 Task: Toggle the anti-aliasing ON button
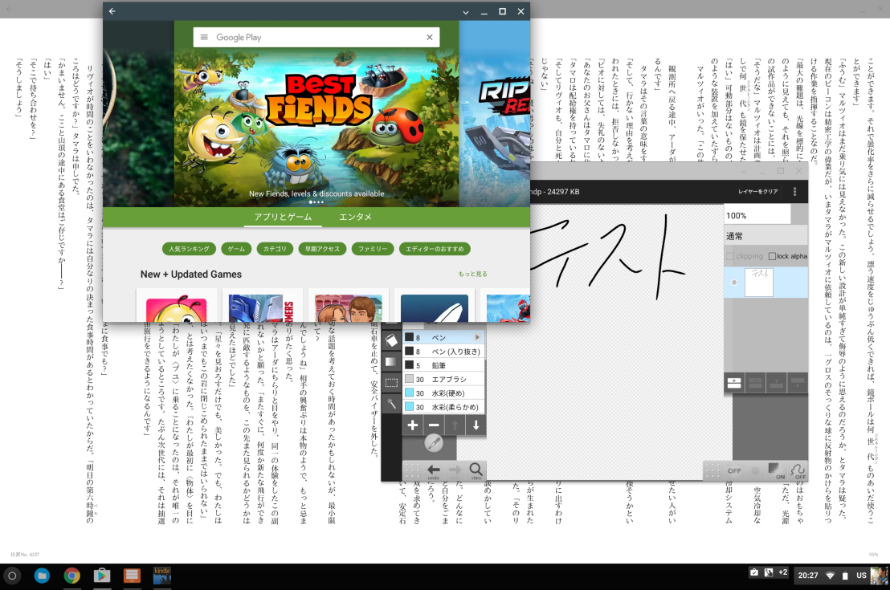776,471
